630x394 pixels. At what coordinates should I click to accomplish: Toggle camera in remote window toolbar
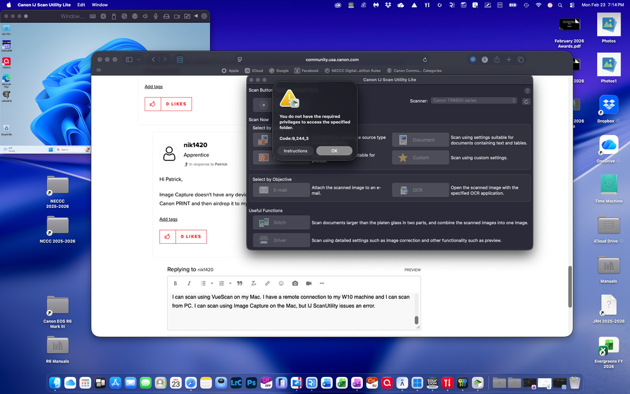[177, 16]
